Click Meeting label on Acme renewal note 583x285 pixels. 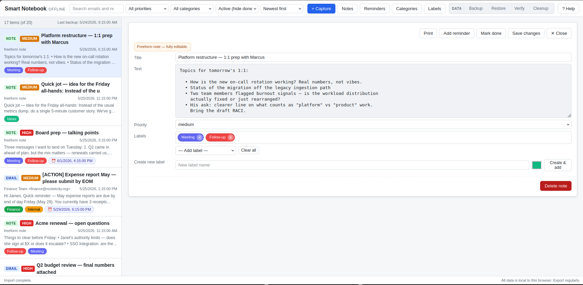point(37,251)
